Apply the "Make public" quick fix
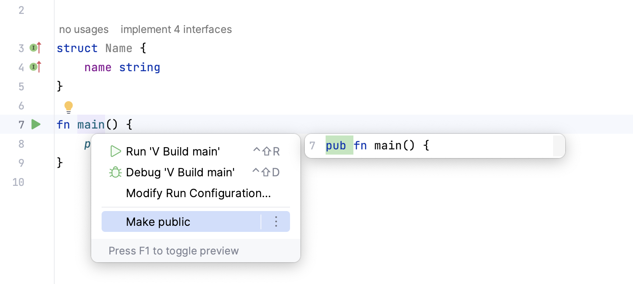This screenshot has height=284, width=633. point(158,221)
